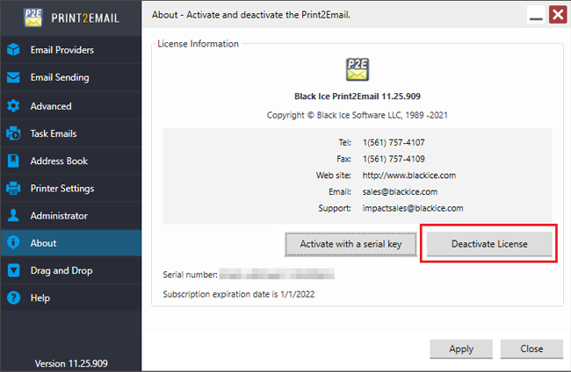Click the Version 11.25.909 sidebar label
The height and width of the screenshot is (372, 571).
(x=71, y=363)
